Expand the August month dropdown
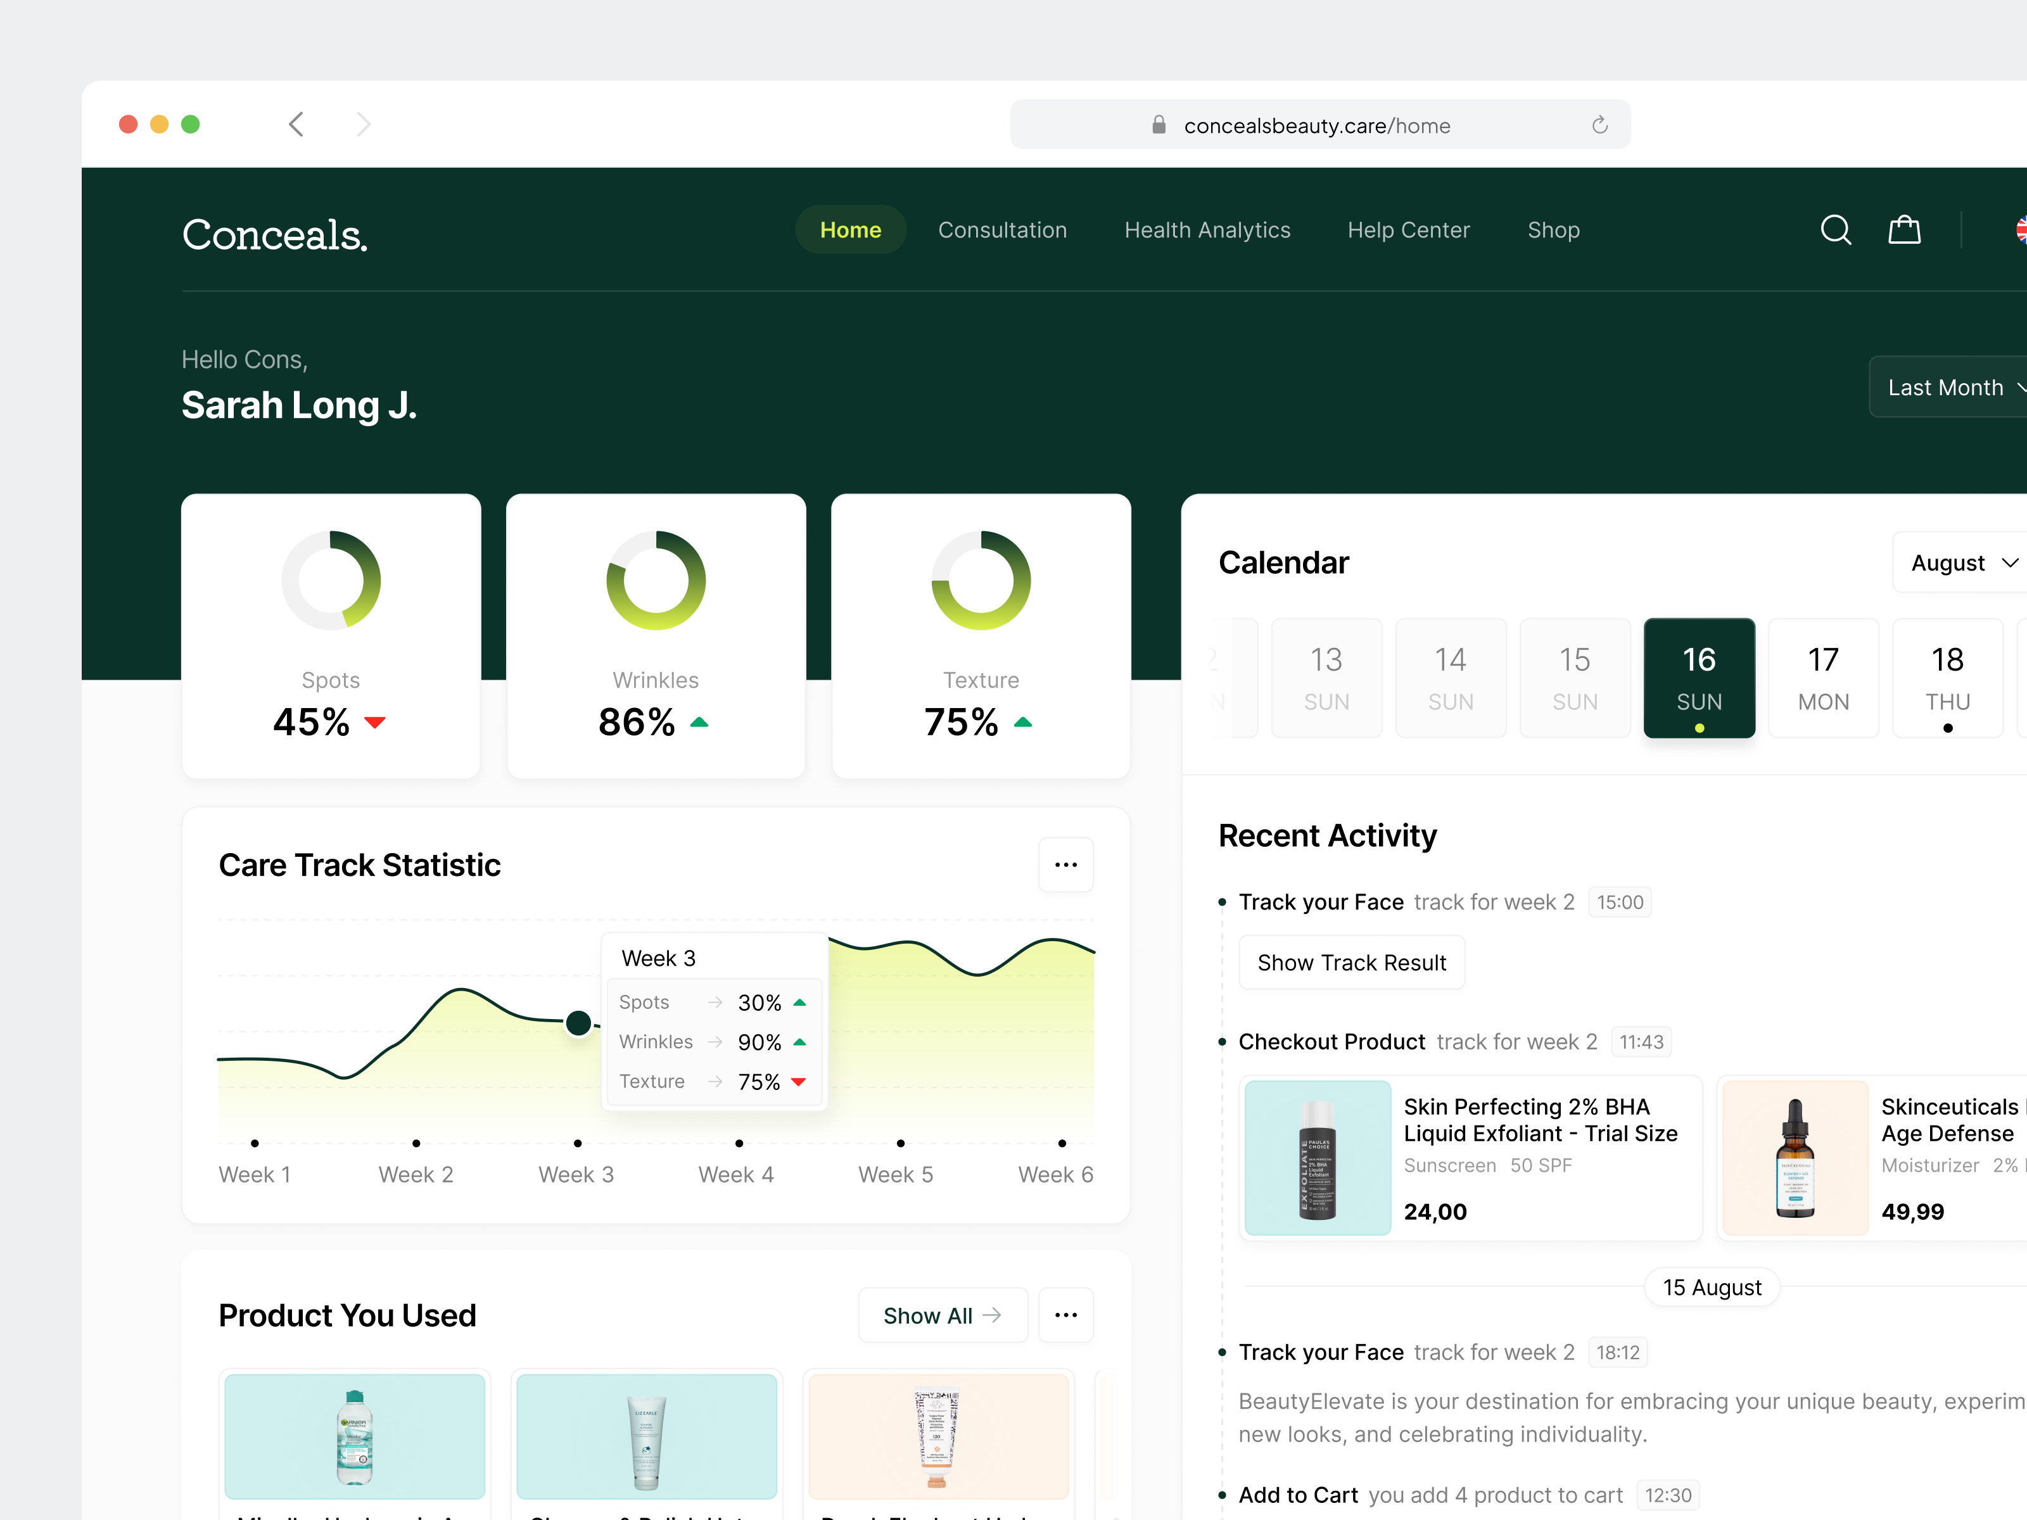Screen dimensions: 2027x1520 pos(1963,562)
